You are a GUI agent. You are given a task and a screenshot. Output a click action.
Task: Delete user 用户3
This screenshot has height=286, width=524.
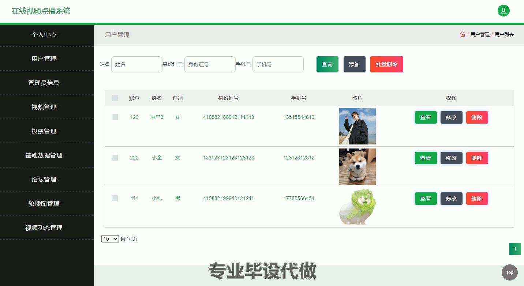point(477,117)
